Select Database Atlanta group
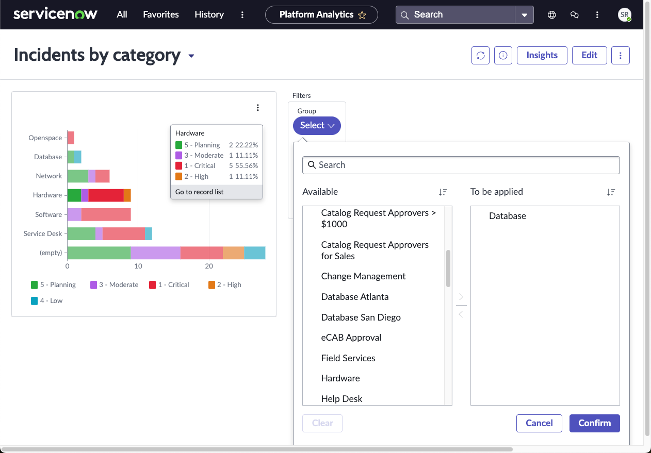This screenshot has height=453, width=651. [x=354, y=297]
